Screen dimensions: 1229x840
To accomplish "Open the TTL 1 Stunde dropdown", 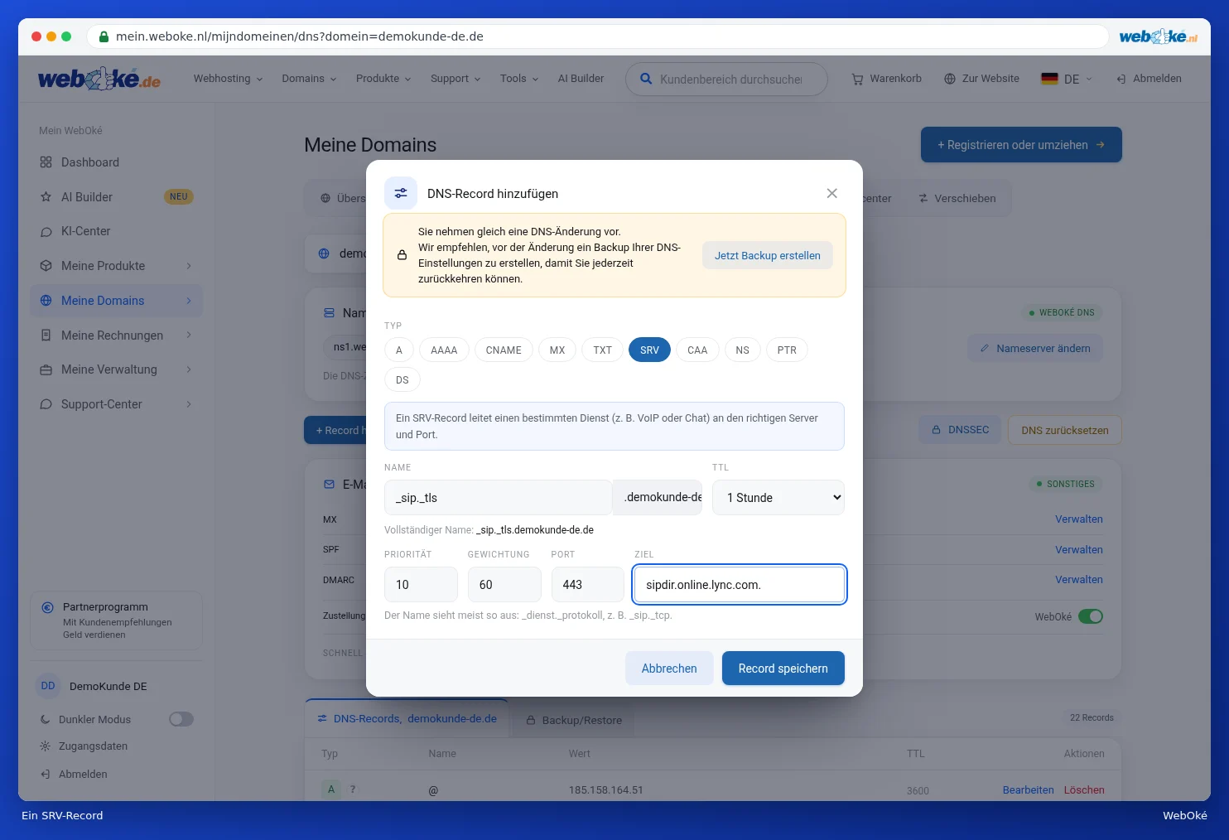I will click(x=778, y=497).
